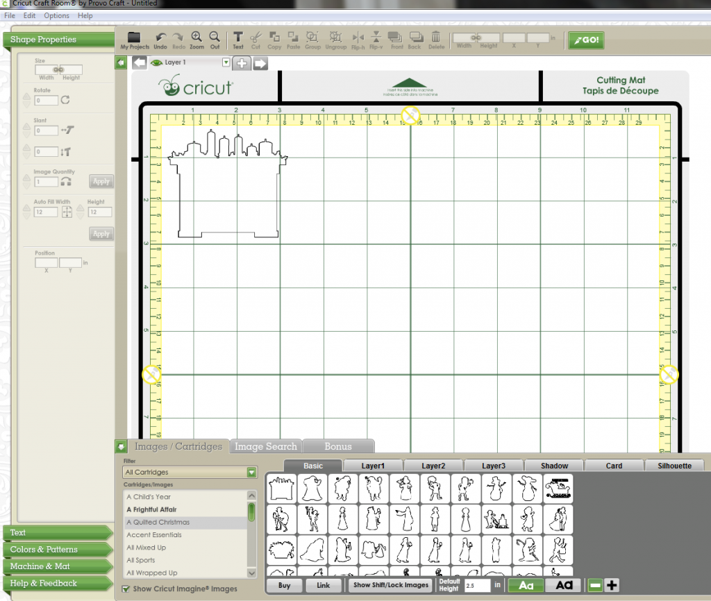Toggle Layer 1 visibility eye
The width and height of the screenshot is (711, 601).
pos(156,62)
